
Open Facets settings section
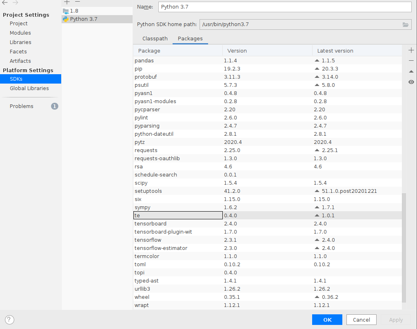point(18,51)
